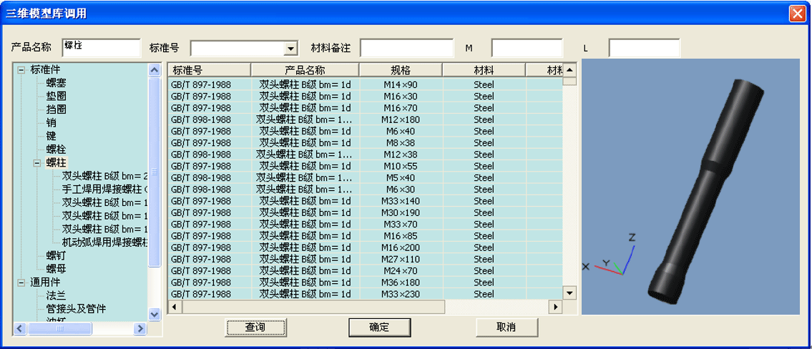Select the row with spec M8×38
The width and height of the screenshot is (812, 349).
(x=365, y=143)
